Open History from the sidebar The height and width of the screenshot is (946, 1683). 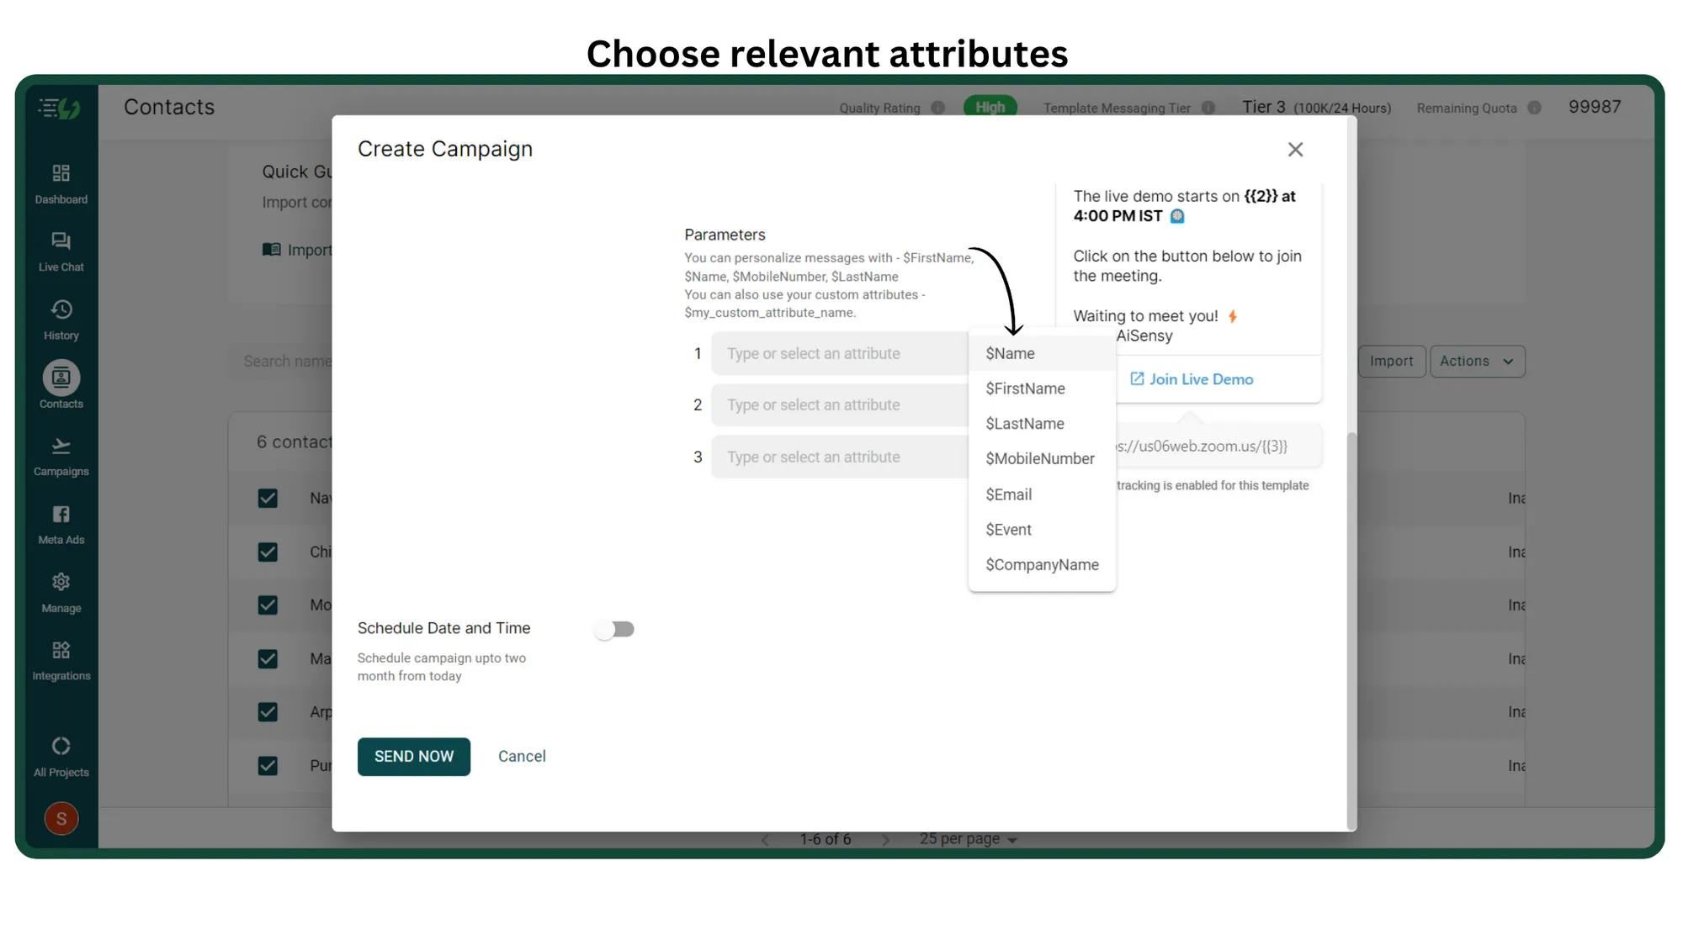point(61,317)
